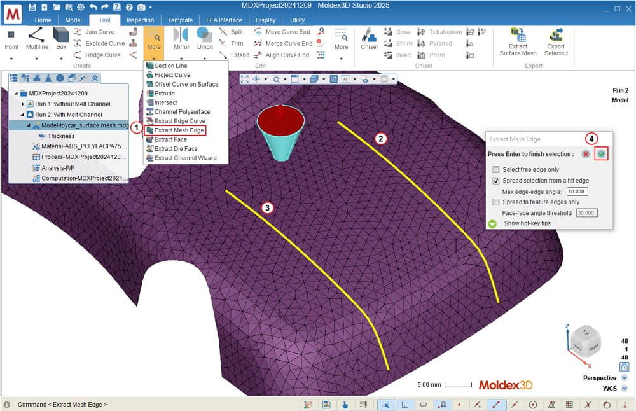This screenshot has height=411, width=636.
Task: Click the Open folder icon
Action: (x=57, y=7)
